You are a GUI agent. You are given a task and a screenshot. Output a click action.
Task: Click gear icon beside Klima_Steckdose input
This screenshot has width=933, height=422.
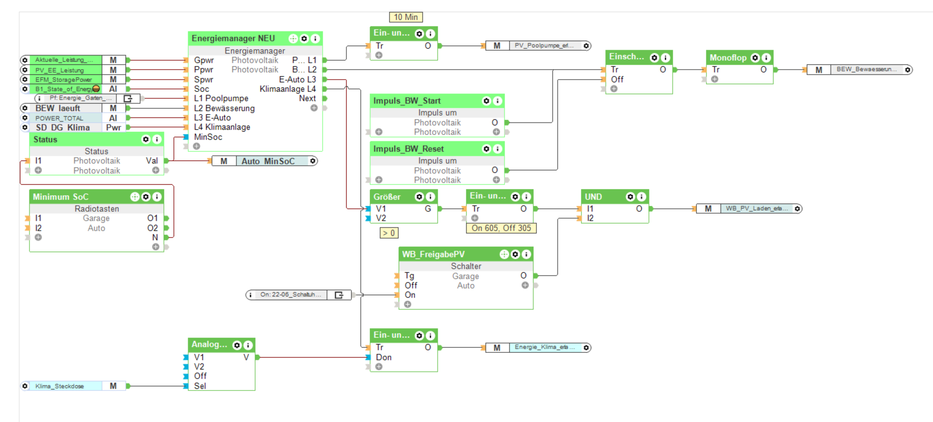(x=25, y=386)
